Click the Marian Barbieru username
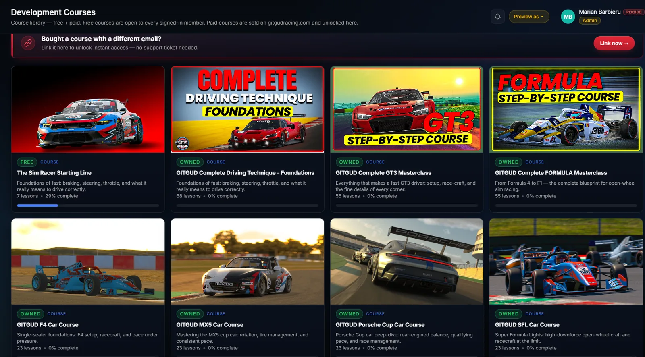Screen dimensions: 645x357 (x=599, y=12)
